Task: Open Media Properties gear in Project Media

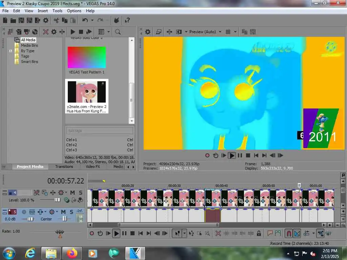Action: coord(54,32)
